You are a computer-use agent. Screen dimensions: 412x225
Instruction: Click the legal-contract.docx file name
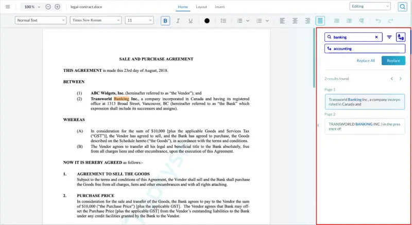86,7
